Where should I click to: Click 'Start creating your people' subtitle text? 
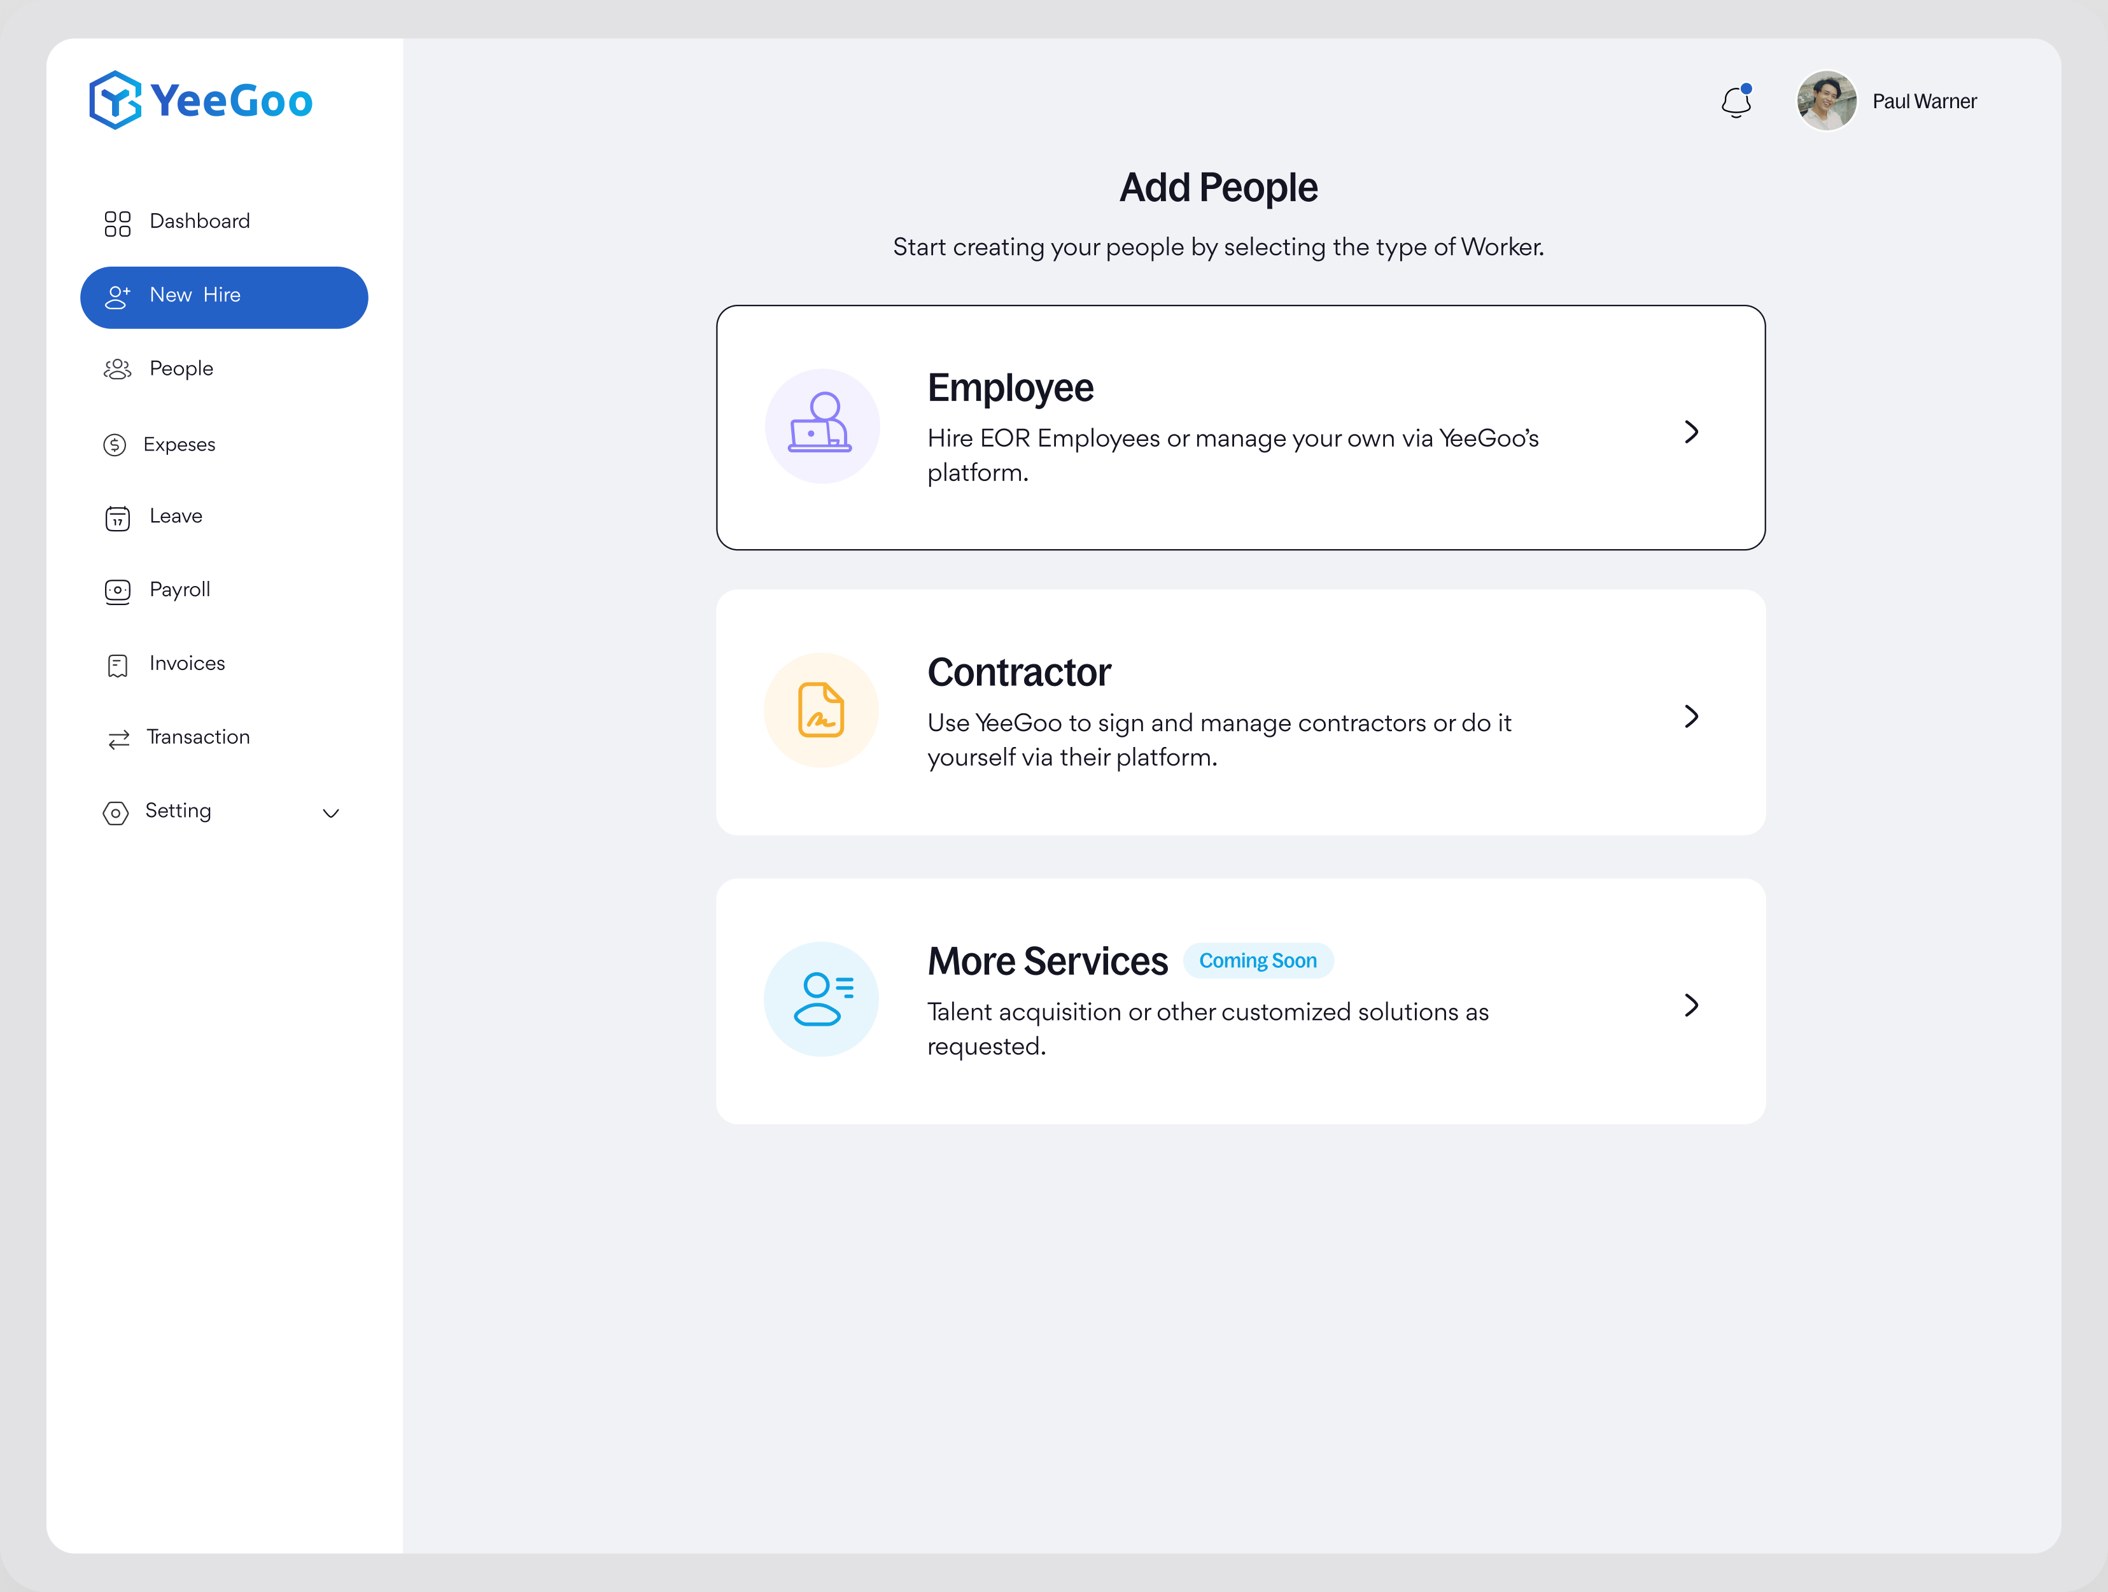click(x=1218, y=248)
